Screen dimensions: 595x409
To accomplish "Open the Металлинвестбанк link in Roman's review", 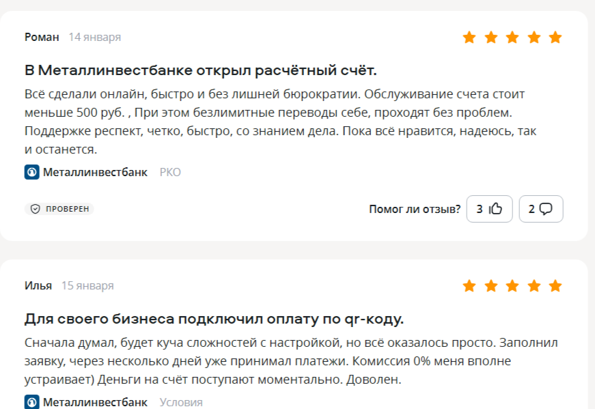I will tap(95, 172).
